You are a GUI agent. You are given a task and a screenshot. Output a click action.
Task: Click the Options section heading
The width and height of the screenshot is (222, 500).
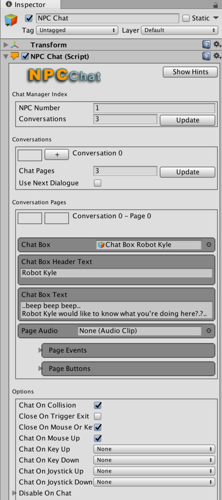23,391
